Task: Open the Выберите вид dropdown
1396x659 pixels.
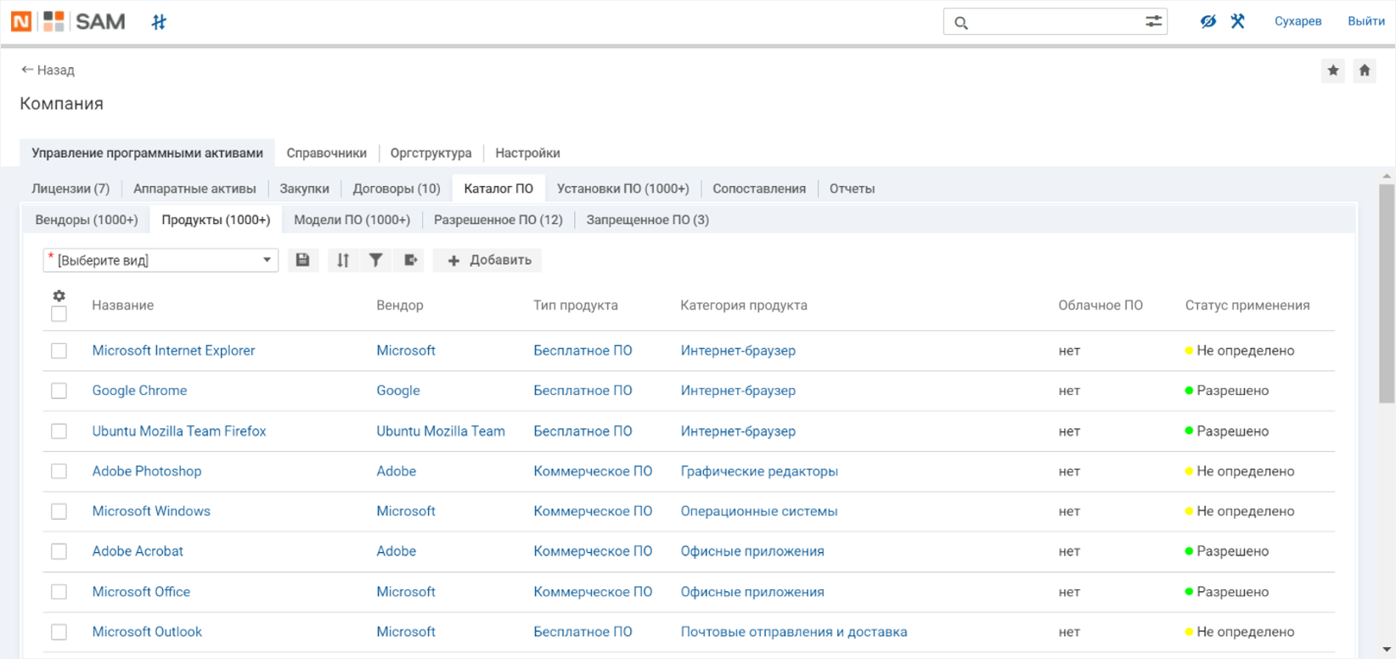Action: 160,260
